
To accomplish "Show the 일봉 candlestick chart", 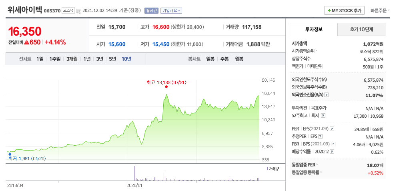I will pyautogui.click(x=210, y=59).
